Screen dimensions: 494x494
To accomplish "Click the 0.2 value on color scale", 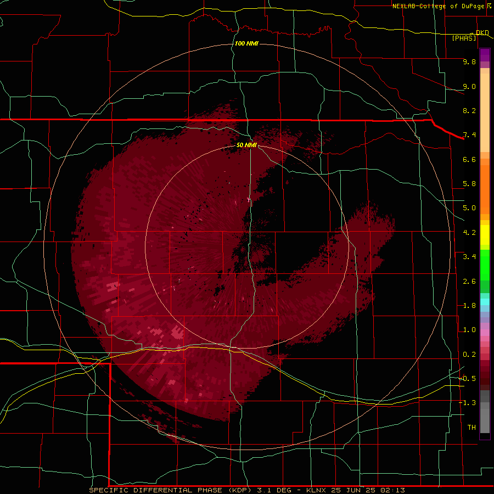I will (x=469, y=355).
